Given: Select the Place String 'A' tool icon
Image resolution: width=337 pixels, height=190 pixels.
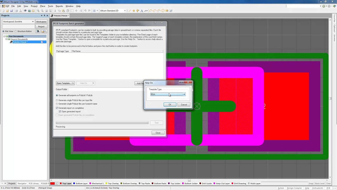Looking at the screenshot, I should click(142, 11).
